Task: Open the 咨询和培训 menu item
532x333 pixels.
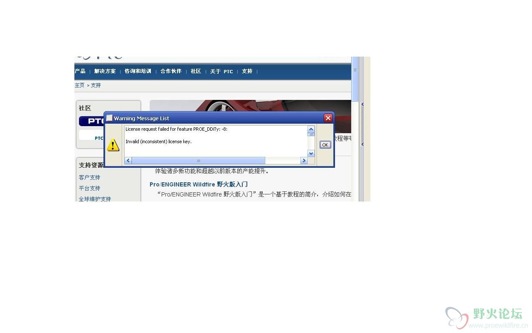Action: (x=138, y=71)
